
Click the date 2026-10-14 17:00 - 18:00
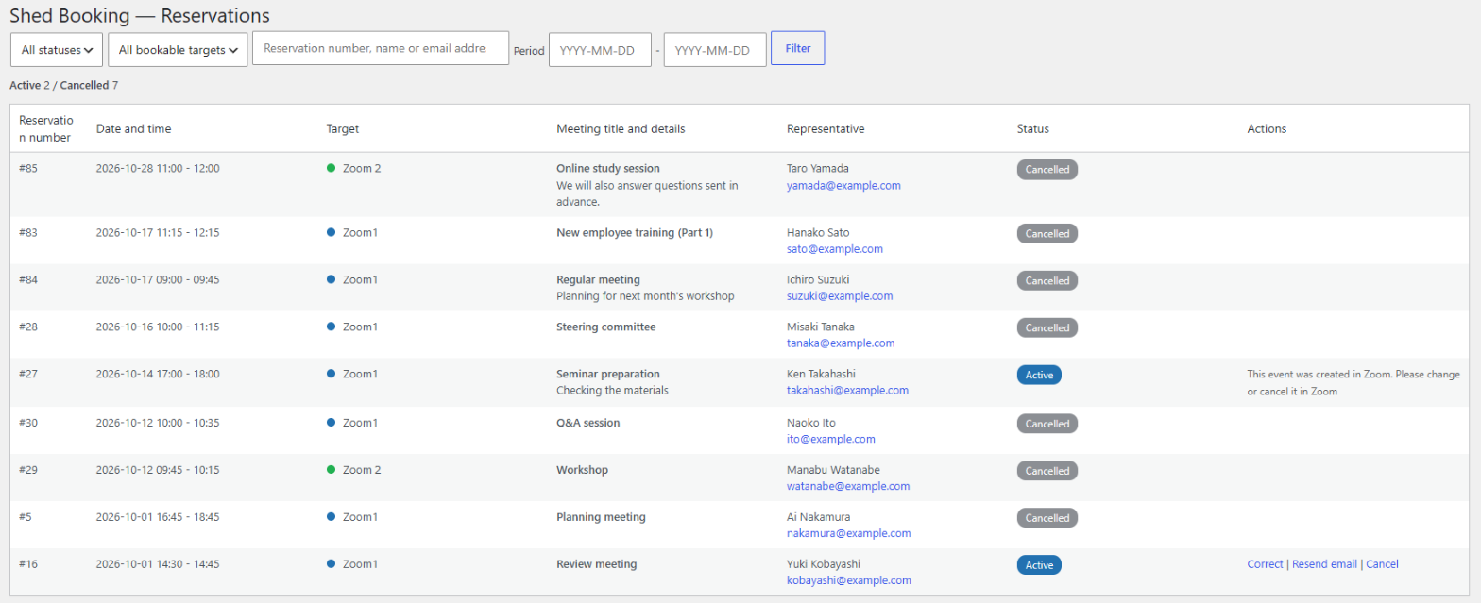(x=158, y=374)
